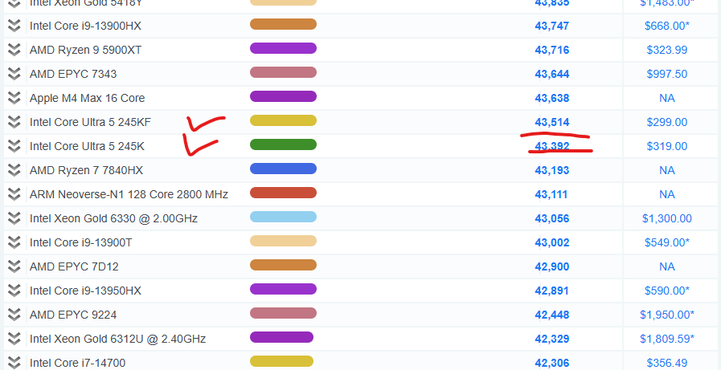
Task: Open the score 43,747 for i9-13900HX
Action: coord(551,26)
